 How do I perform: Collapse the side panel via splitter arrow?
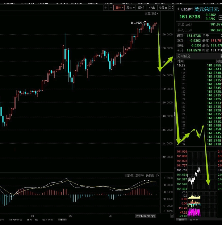click(175, 114)
